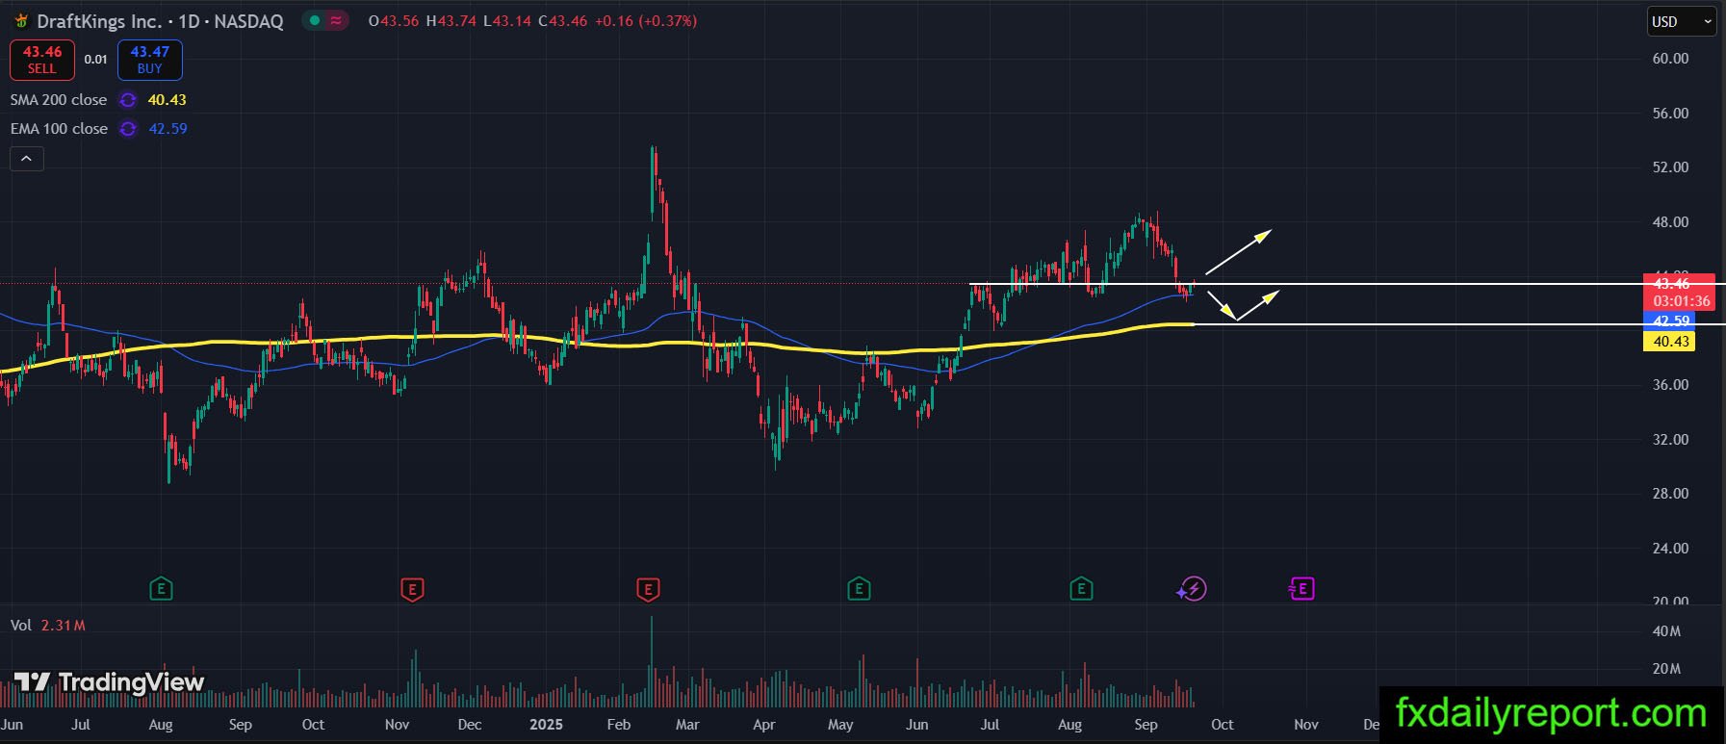The image size is (1726, 744).
Task: Click the EMA 100 indicator refresh icon
Action: [x=128, y=129]
